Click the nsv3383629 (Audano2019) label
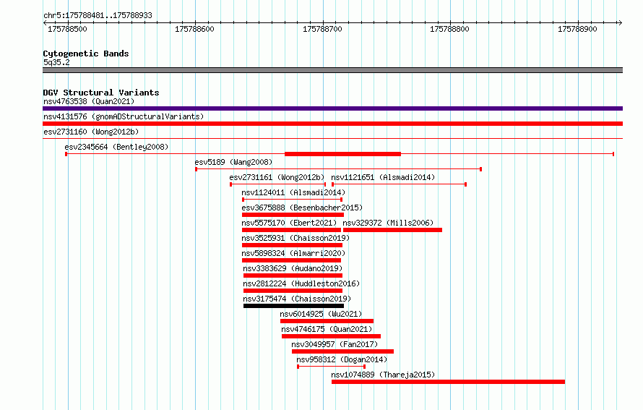This screenshot has height=410, width=643. click(293, 268)
